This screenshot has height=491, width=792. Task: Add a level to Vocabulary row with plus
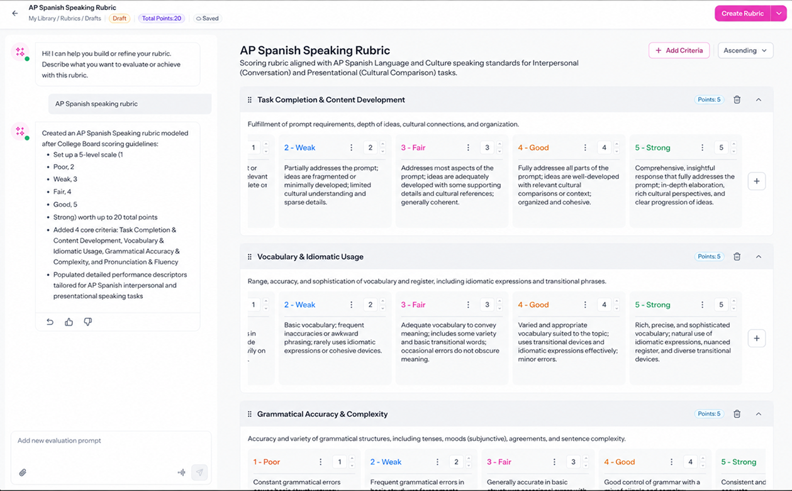757,338
